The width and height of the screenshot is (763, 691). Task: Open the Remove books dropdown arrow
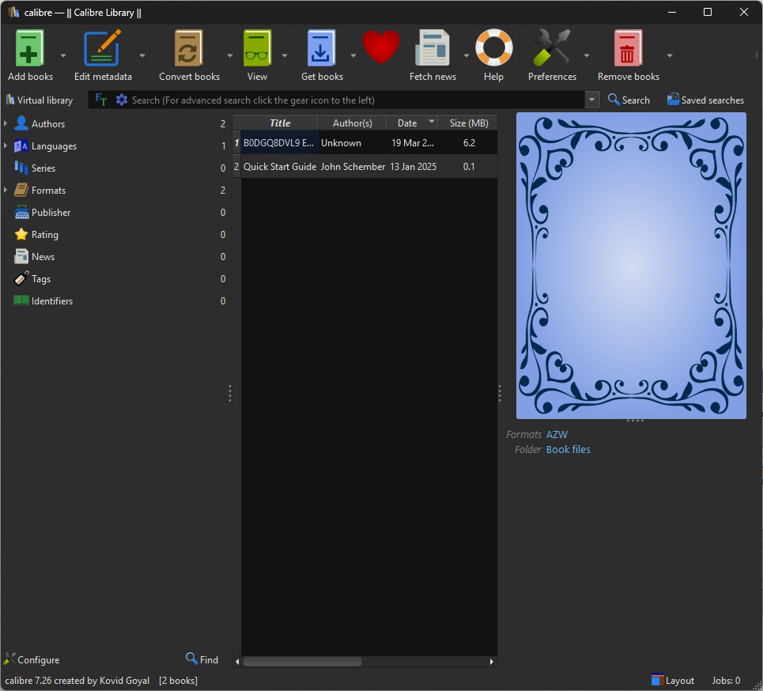670,55
